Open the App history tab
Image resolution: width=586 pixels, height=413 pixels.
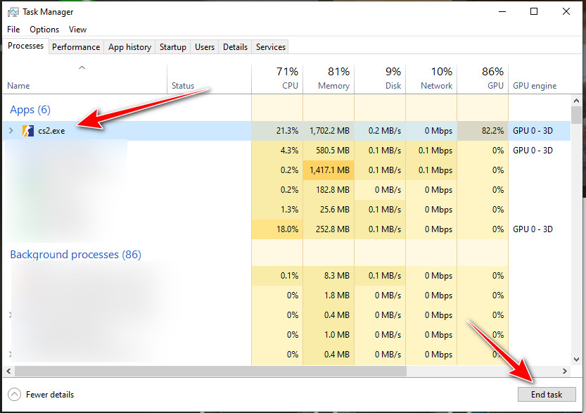point(129,47)
